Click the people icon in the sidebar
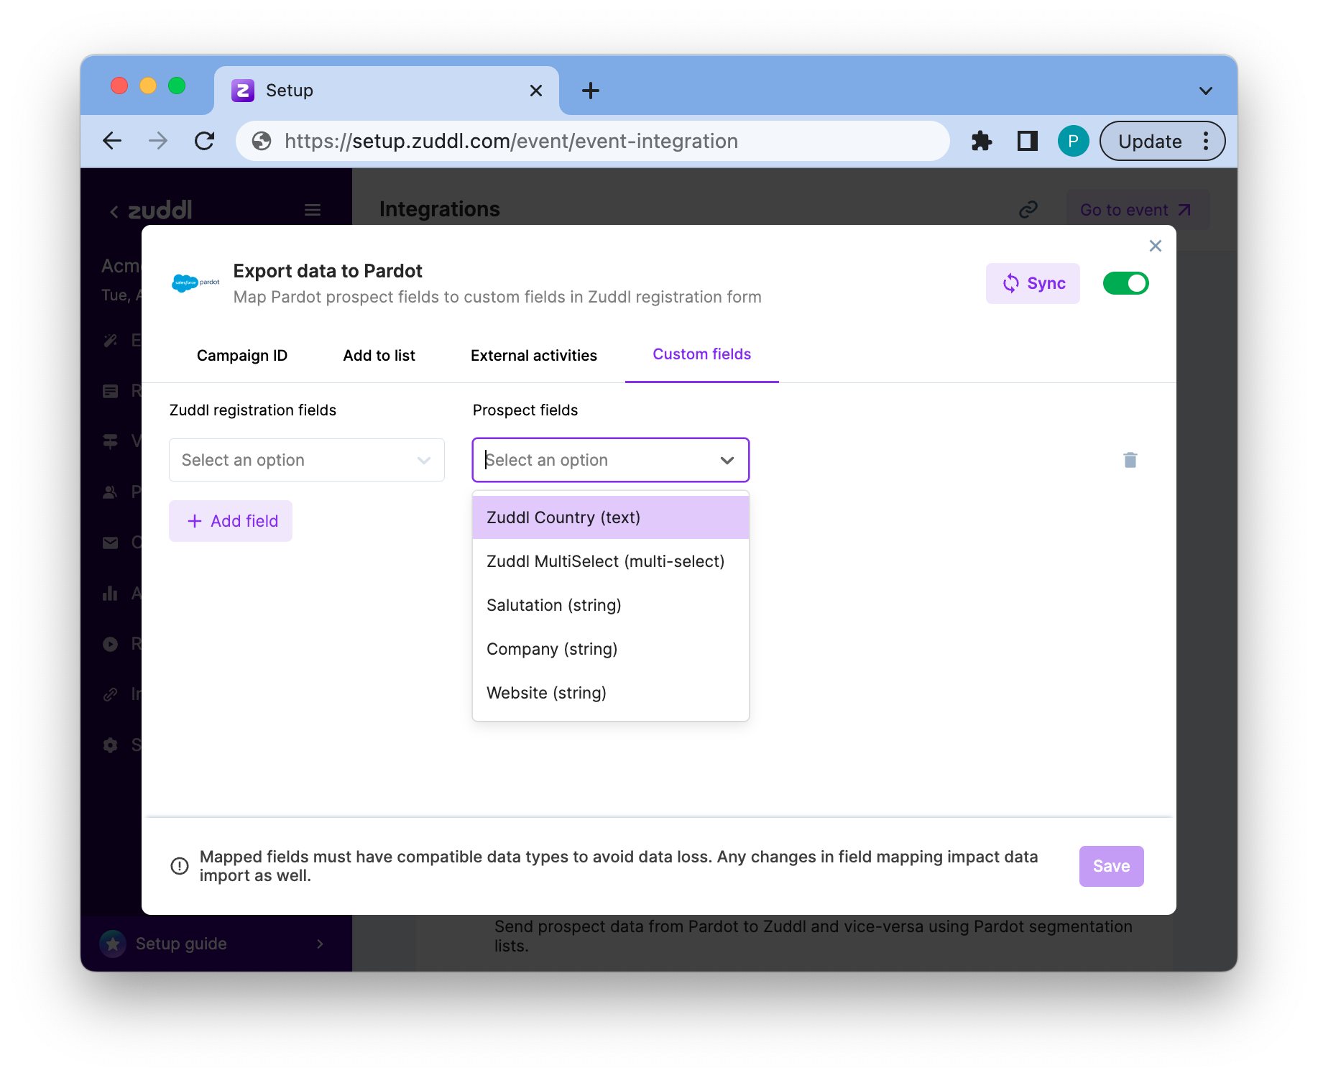Image resolution: width=1318 pixels, height=1078 pixels. point(110,492)
